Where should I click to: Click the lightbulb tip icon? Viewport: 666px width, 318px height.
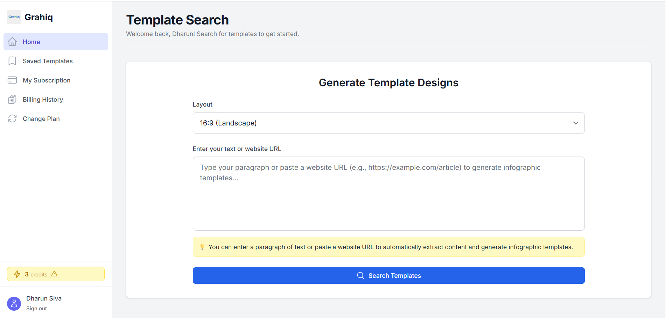[202, 247]
